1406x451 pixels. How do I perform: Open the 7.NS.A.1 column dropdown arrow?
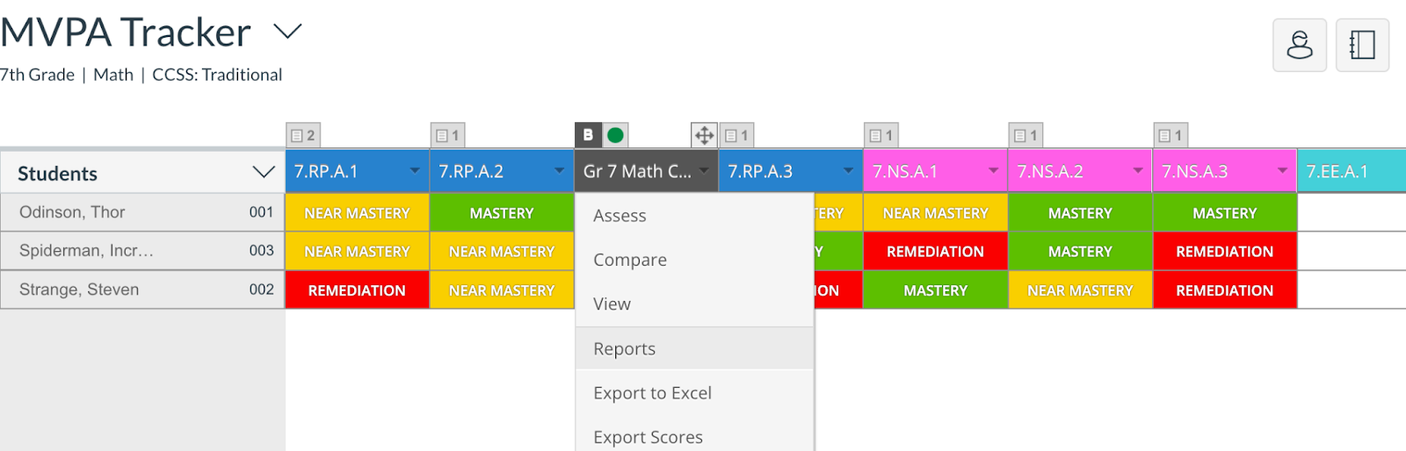coord(993,171)
